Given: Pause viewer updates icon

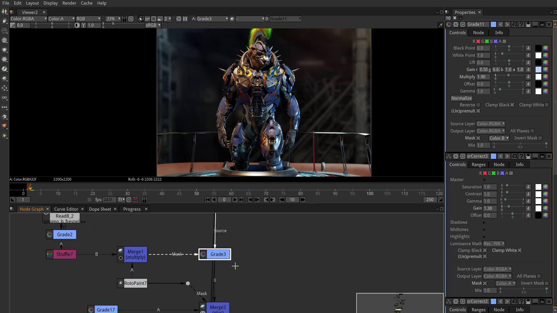Looking at the screenshot, I should pyautogui.click(x=185, y=19).
